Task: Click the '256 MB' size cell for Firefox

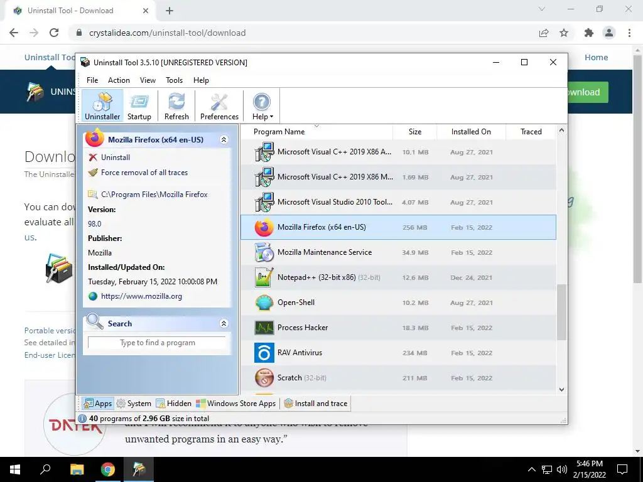Action: point(414,227)
